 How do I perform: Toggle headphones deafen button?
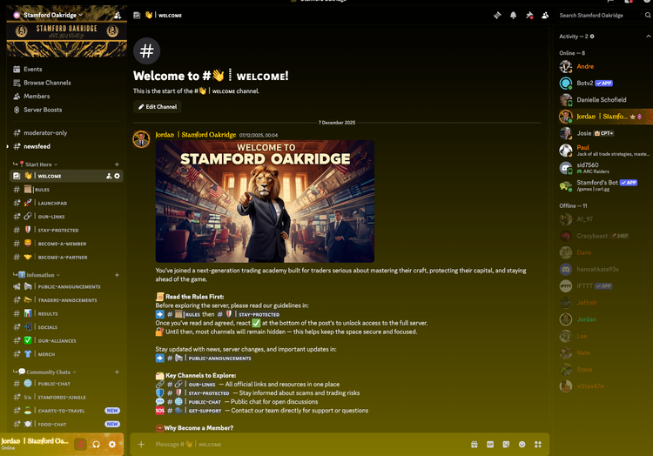point(96,444)
